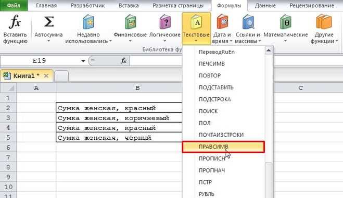Image resolution: width=343 pixels, height=198 pixels.
Task: Click the fx button in formula bar
Action: coord(123,61)
